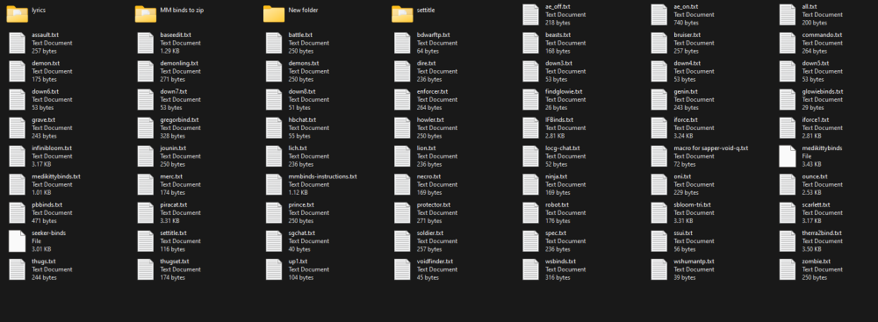Select the wsbinds.txt document icon
Viewport: 878px width, 322px height.
click(530, 269)
